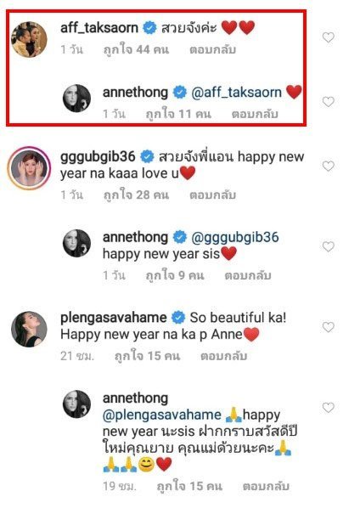The image size is (349, 514).
Task: Reply to aff_taksaorn's comment via ตอบกลับ
Action: [x=212, y=49]
